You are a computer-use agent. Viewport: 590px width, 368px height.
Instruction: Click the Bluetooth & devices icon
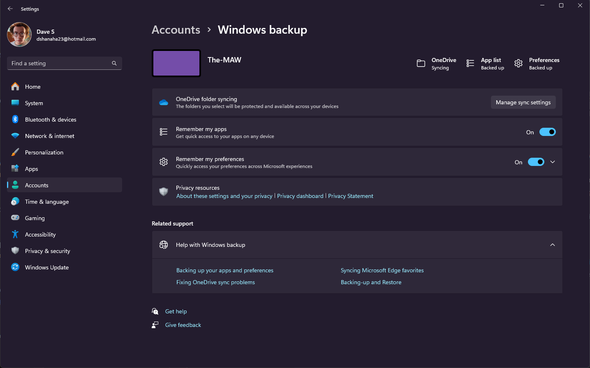[x=15, y=120]
